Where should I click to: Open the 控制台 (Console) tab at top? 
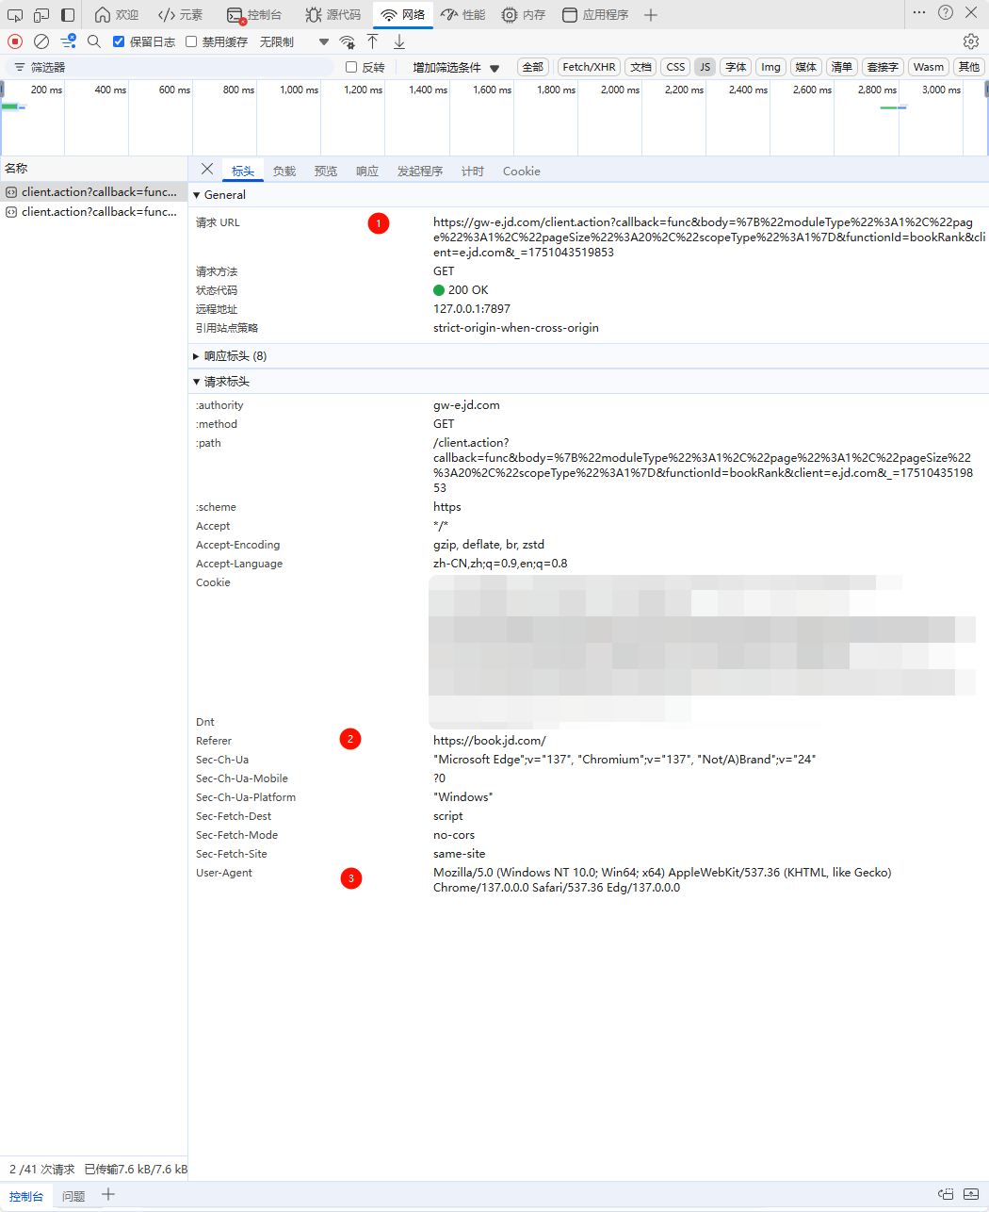tap(254, 15)
